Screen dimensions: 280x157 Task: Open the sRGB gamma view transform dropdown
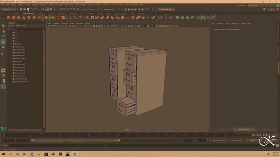[x=168, y=26]
